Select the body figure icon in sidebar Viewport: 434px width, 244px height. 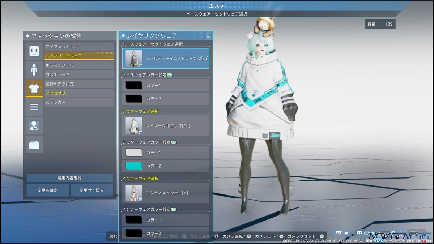[34, 70]
